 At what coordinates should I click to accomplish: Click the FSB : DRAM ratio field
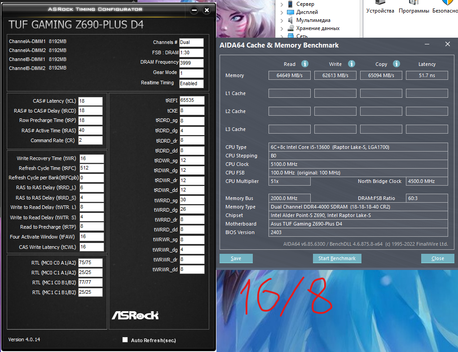[191, 53]
